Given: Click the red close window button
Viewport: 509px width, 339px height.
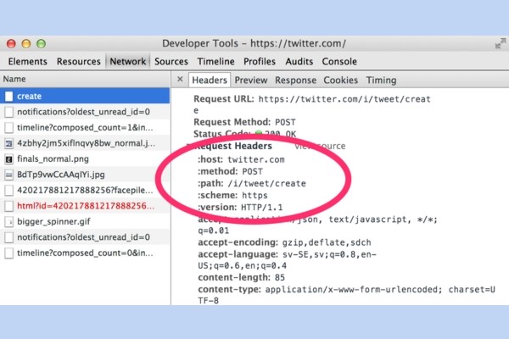Looking at the screenshot, I should pyautogui.click(x=11, y=43).
